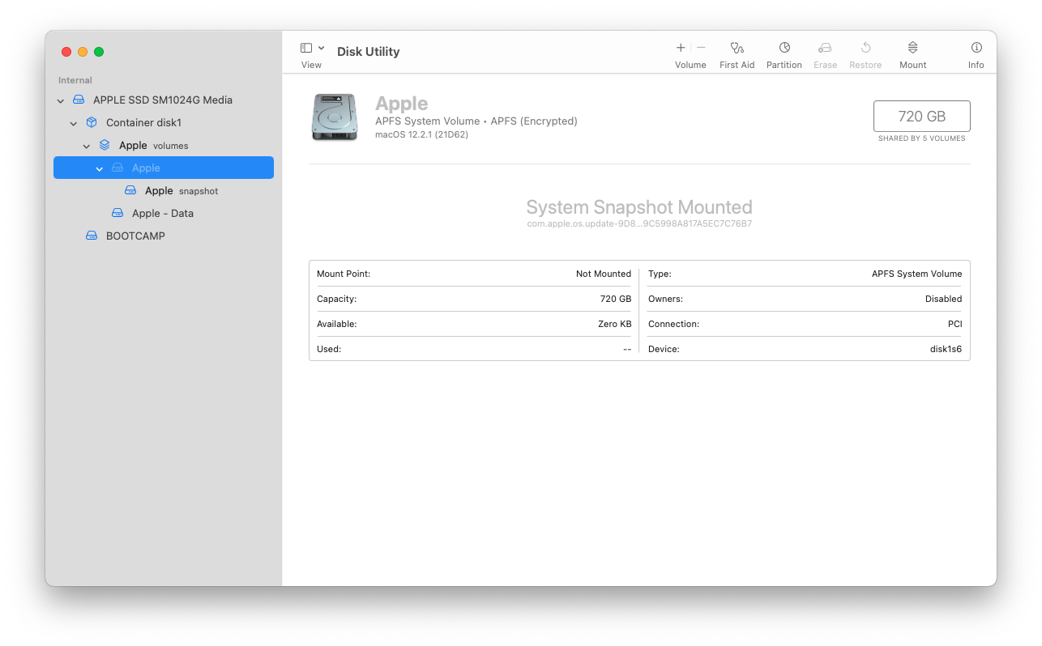Click the Erase toolbar icon
1042x646 pixels.
pyautogui.click(x=825, y=48)
